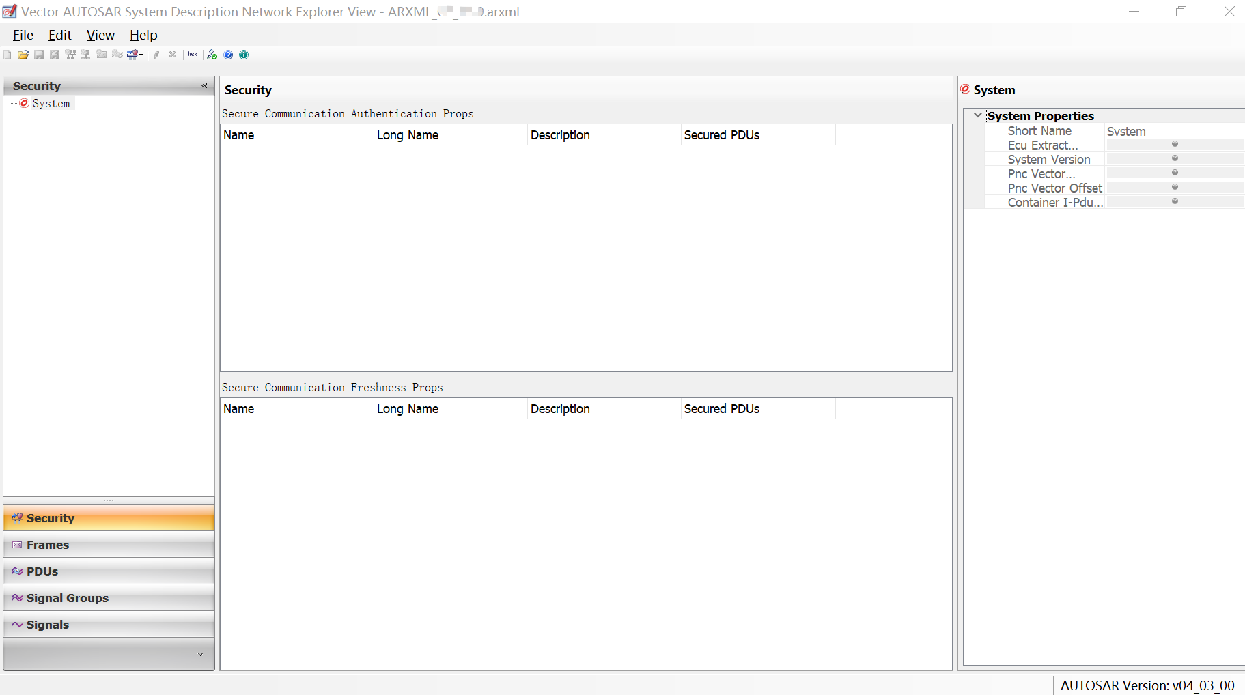This screenshot has height=695, width=1245.
Task: Click the teal info icon in toolbar
Action: point(244,55)
